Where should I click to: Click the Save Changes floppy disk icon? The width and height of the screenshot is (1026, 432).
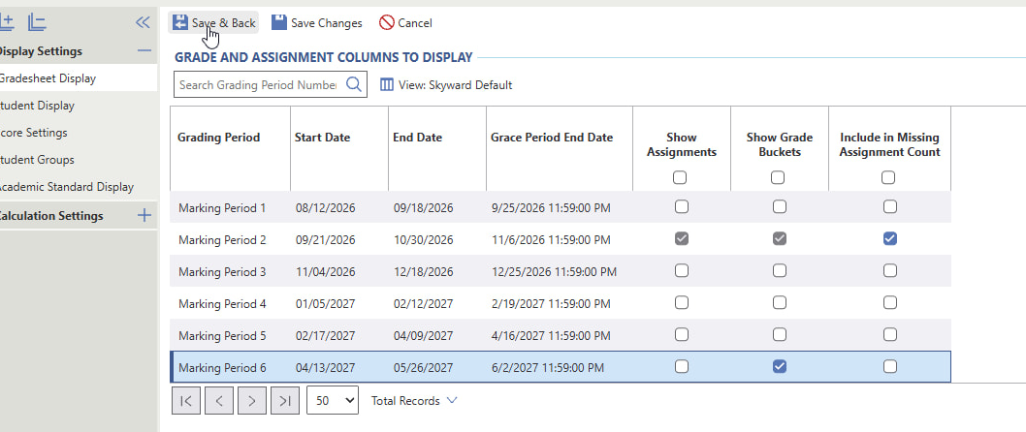click(279, 23)
